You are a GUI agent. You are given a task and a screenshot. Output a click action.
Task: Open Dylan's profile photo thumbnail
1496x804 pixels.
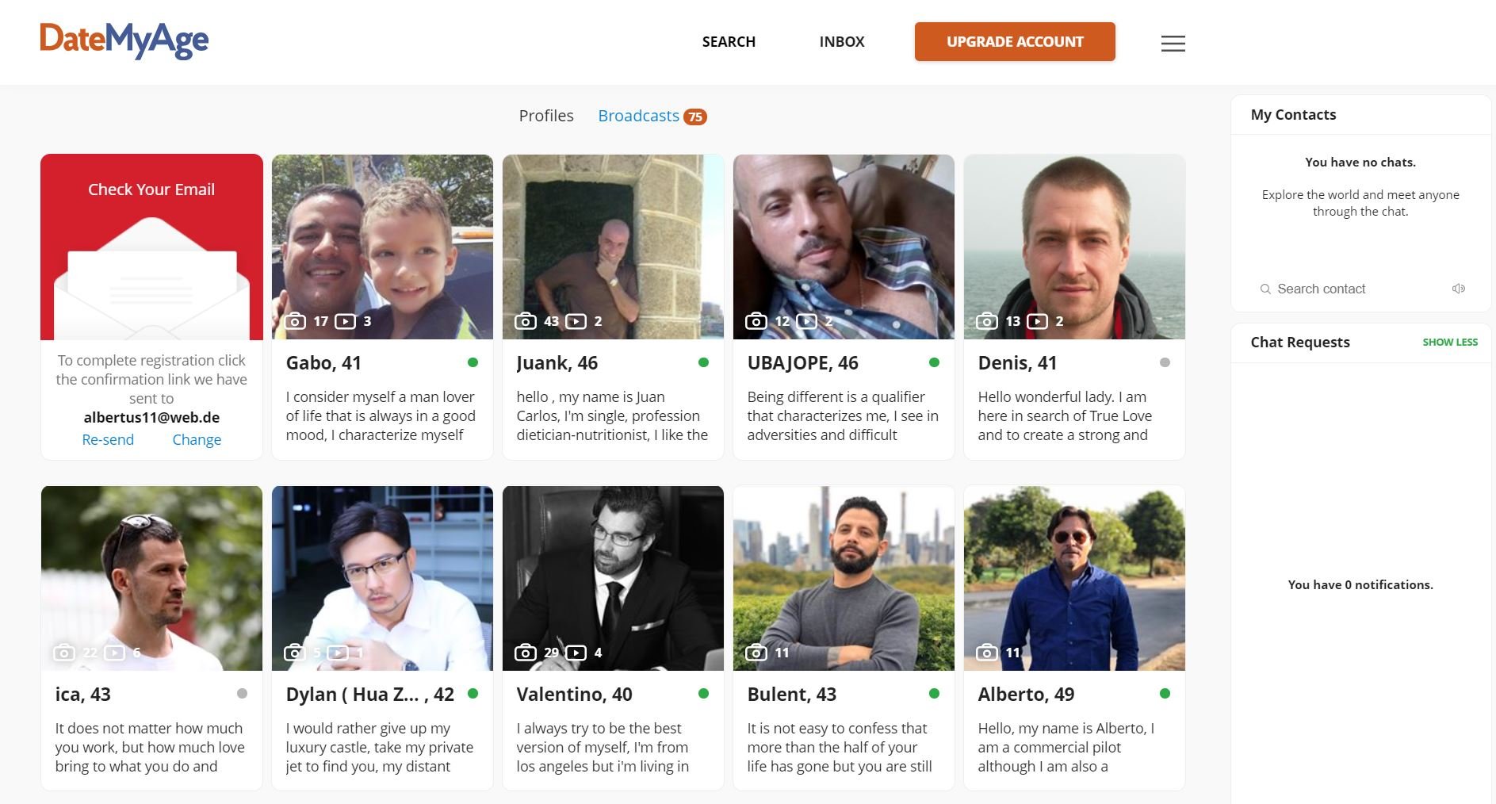(382, 578)
